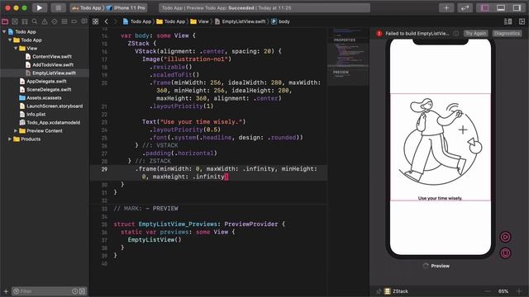Select ZStack in the canvas bottom bar
Screen dimensions: 529x297
397,291
